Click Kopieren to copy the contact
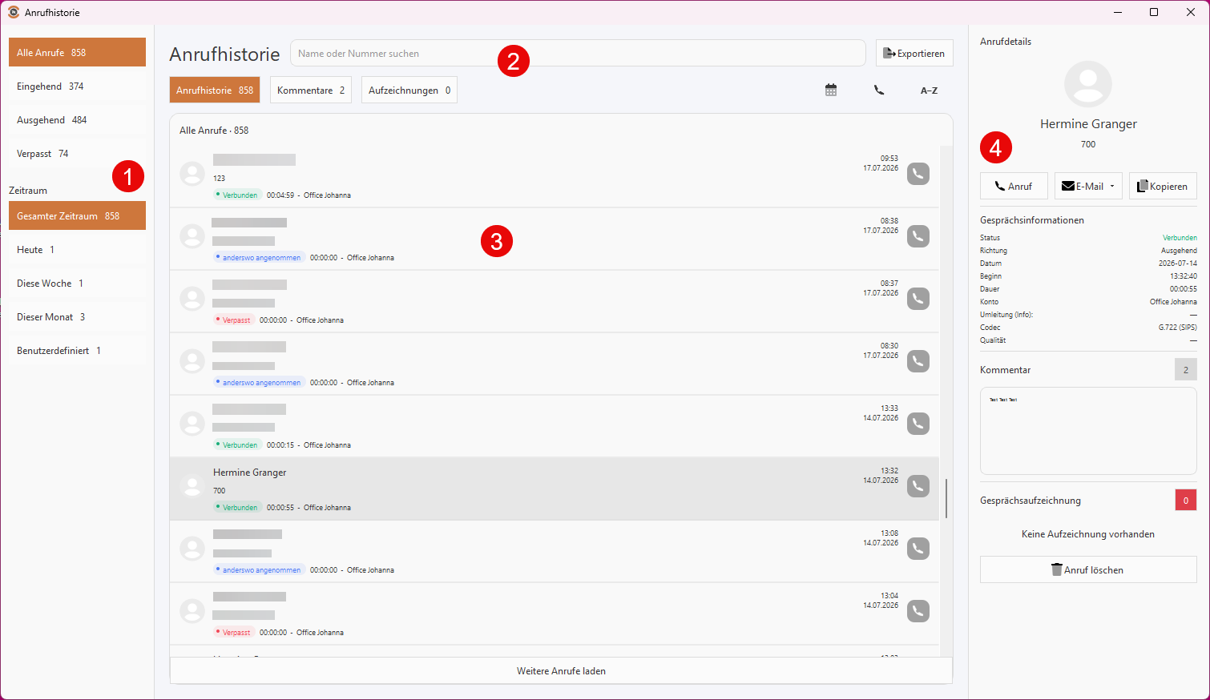 coord(1163,186)
